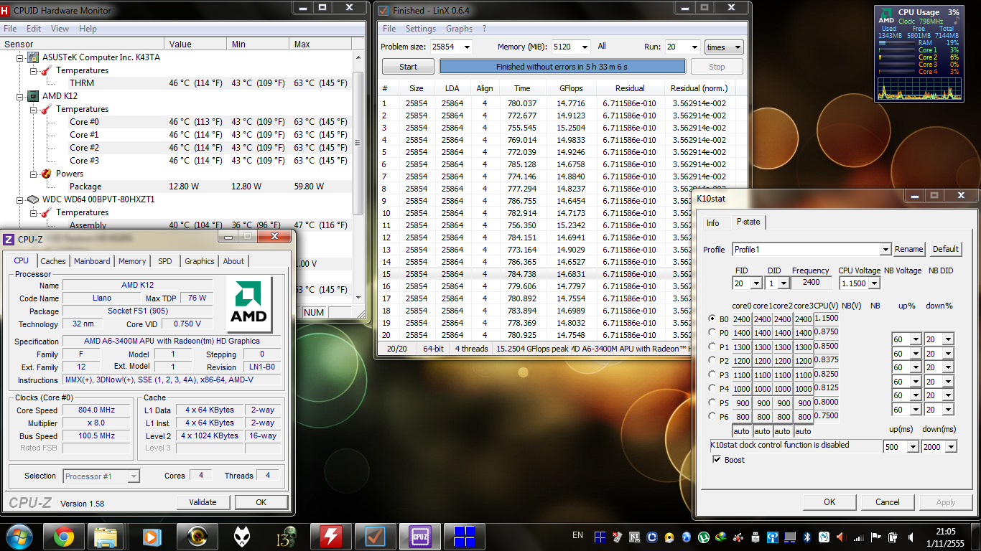Click the Validate button in CPU-Z
981x551 pixels.
pos(202,502)
